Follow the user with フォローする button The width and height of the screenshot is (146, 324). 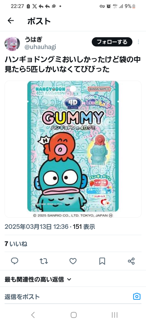click(112, 42)
